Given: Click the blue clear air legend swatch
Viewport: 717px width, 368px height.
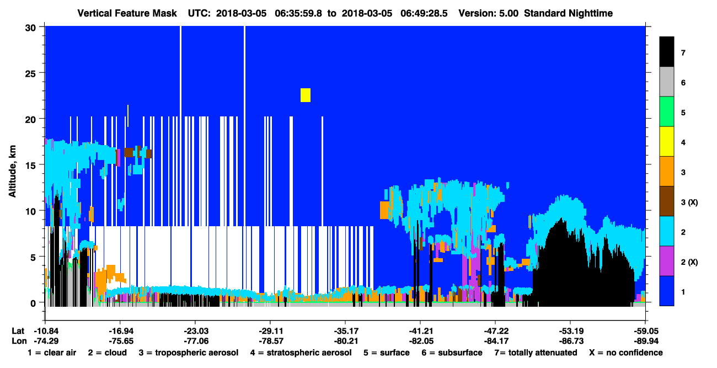Looking at the screenshot, I should point(667,290).
